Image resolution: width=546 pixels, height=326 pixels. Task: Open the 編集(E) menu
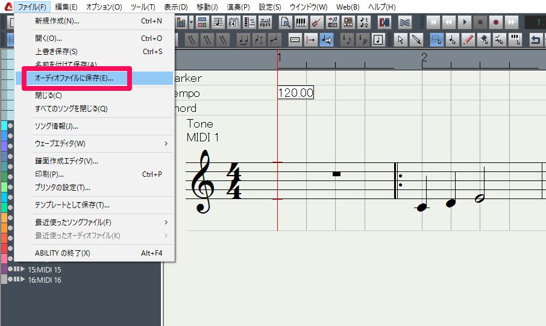click(x=66, y=7)
